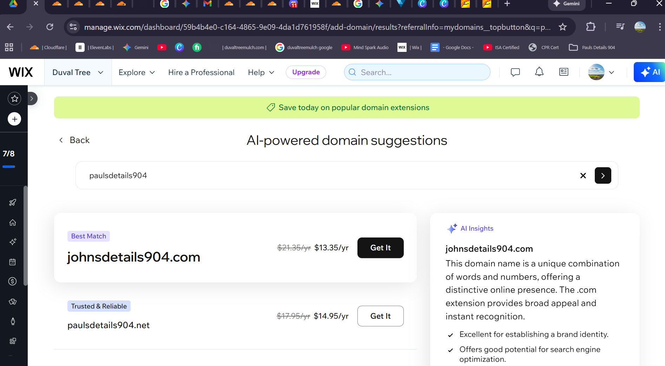Click the Wix dashboard Search box

pos(417,72)
